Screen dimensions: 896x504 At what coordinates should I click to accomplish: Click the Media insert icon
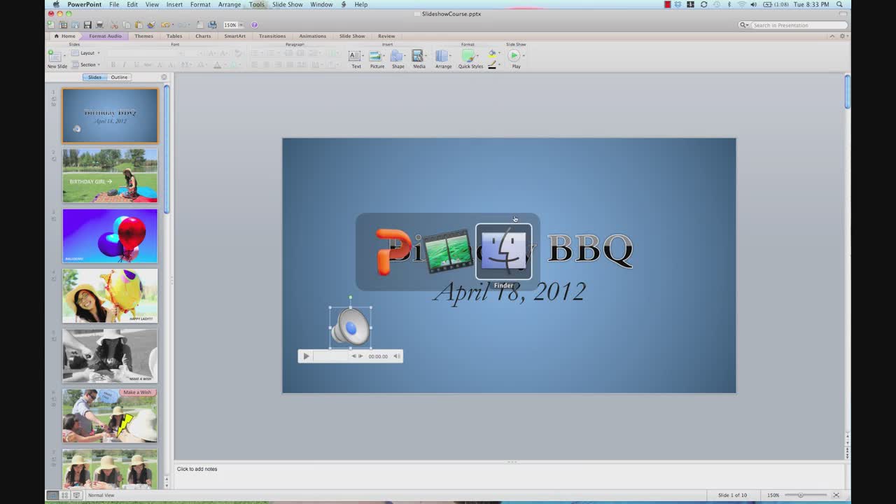click(417, 56)
